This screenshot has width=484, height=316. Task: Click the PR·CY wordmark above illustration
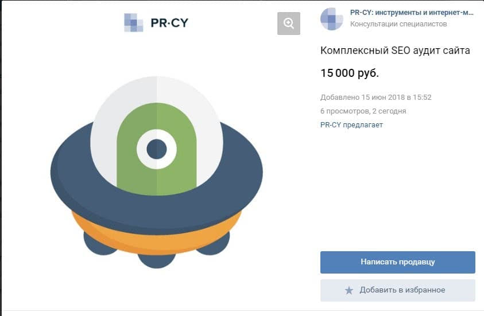tap(169, 23)
